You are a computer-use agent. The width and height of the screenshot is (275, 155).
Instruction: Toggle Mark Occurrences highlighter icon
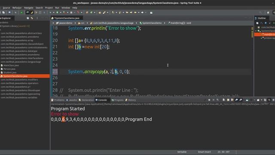click(x=32, y=12)
